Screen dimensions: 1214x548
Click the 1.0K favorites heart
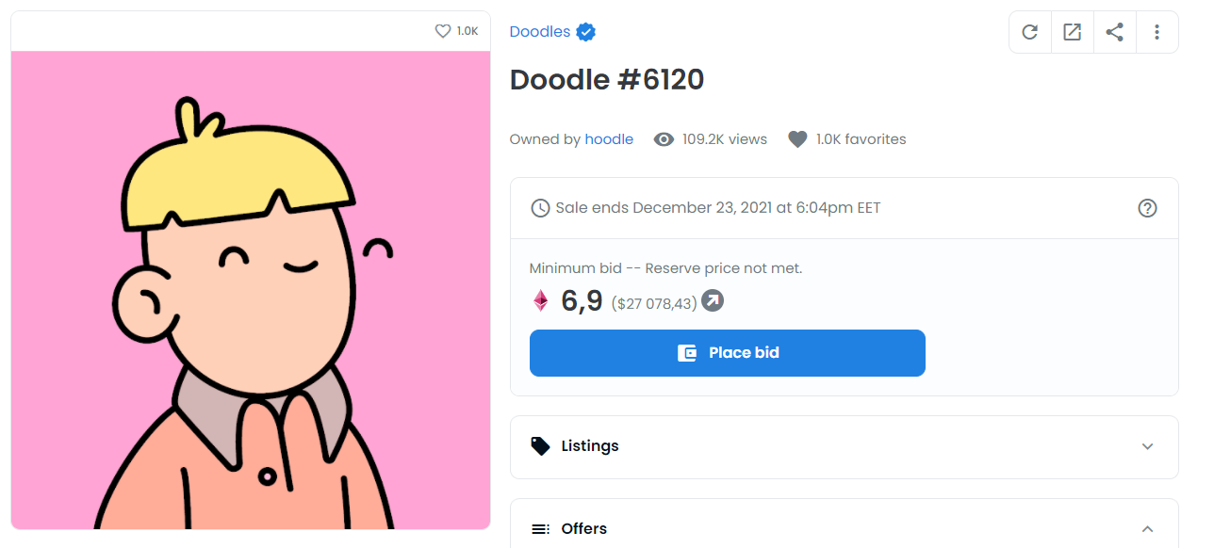pos(798,139)
